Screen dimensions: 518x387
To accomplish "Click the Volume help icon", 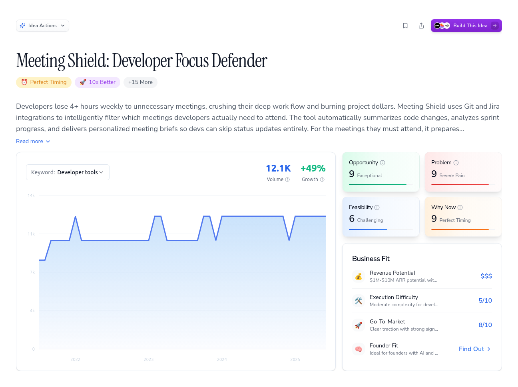I will [x=287, y=180].
